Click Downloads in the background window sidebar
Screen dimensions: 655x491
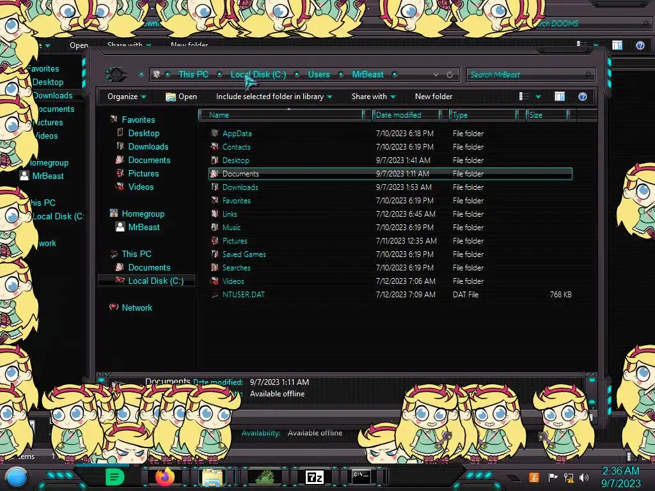pyautogui.click(x=52, y=96)
